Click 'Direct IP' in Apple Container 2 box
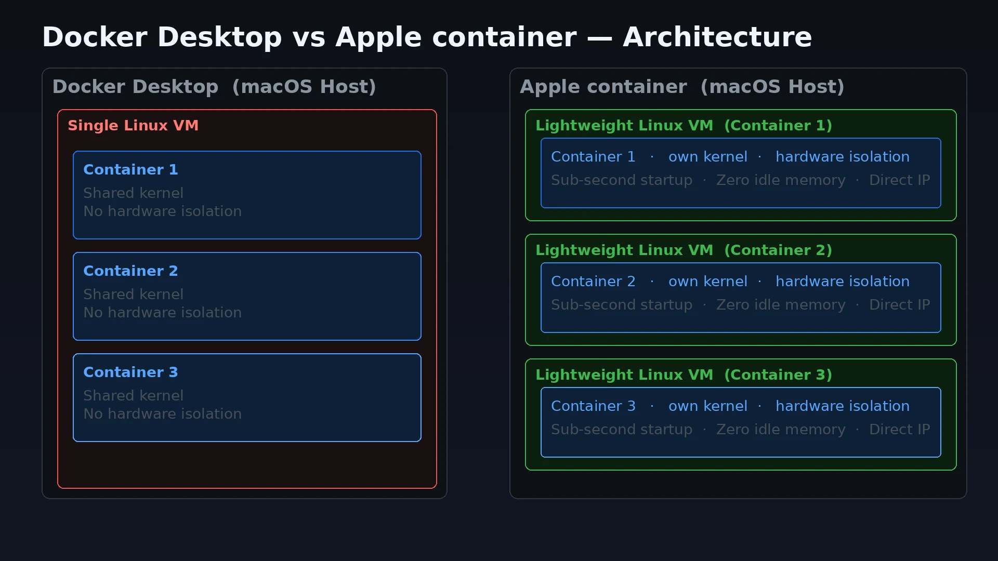The height and width of the screenshot is (561, 998). point(900,305)
